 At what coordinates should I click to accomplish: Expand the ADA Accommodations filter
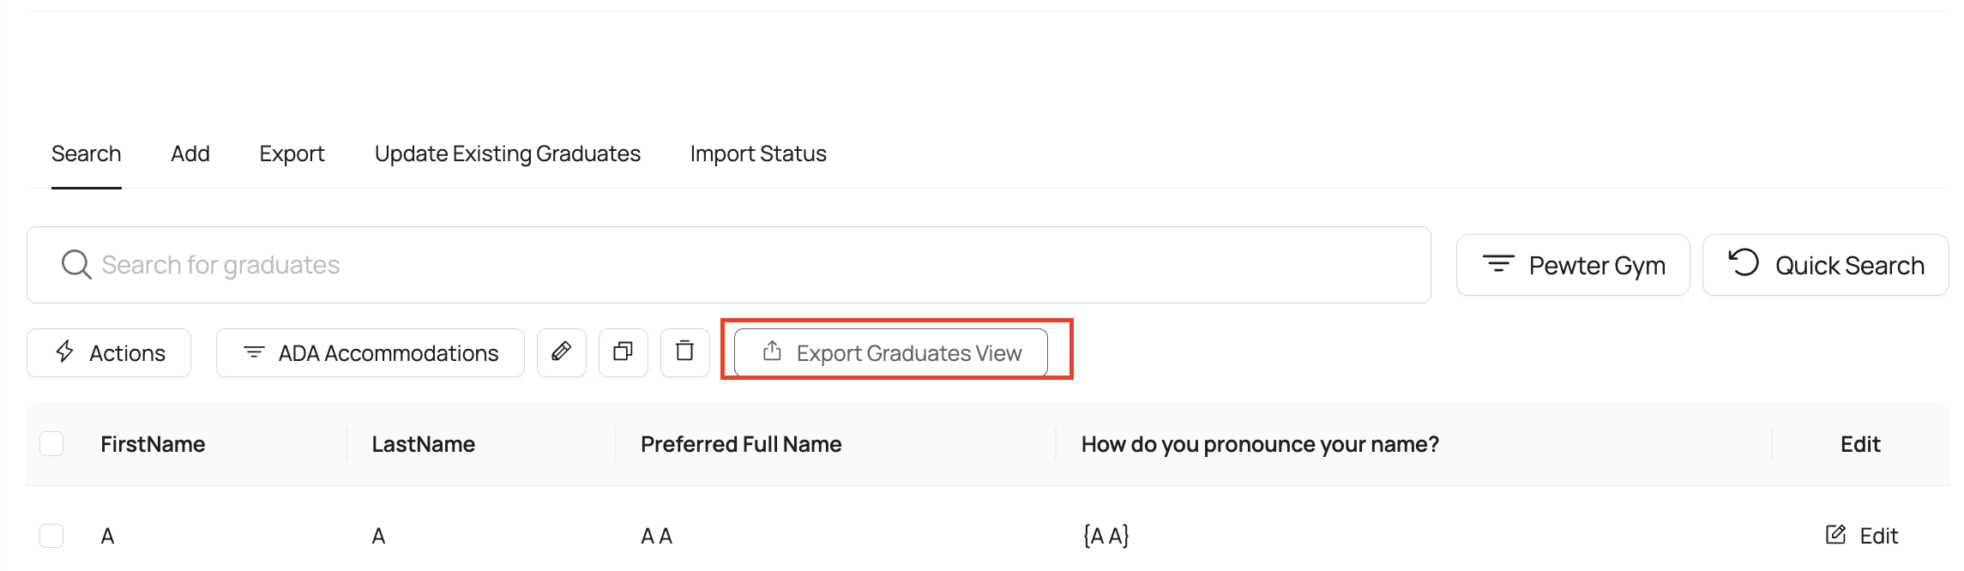point(370,353)
